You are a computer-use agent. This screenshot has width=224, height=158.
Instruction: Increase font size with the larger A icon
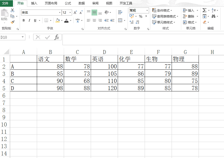coord(75,12)
